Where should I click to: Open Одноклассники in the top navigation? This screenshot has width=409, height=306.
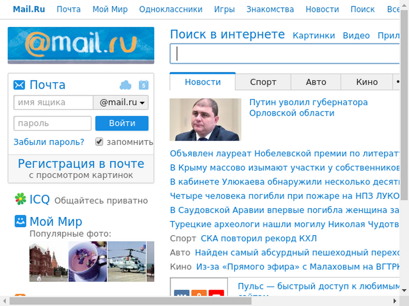click(x=171, y=10)
